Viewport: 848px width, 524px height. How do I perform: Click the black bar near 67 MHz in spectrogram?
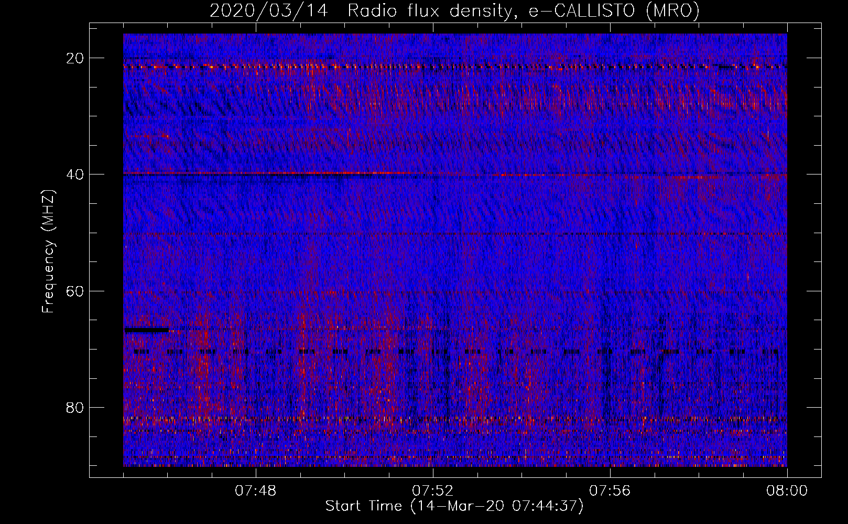146,330
